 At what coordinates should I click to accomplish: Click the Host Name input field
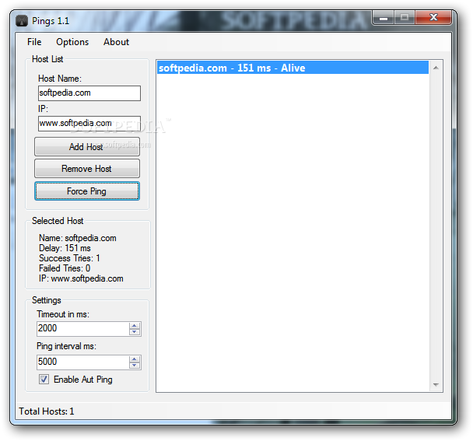click(89, 93)
